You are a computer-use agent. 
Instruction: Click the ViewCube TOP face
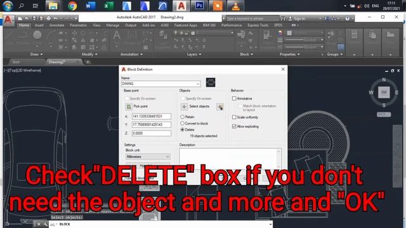(384, 92)
